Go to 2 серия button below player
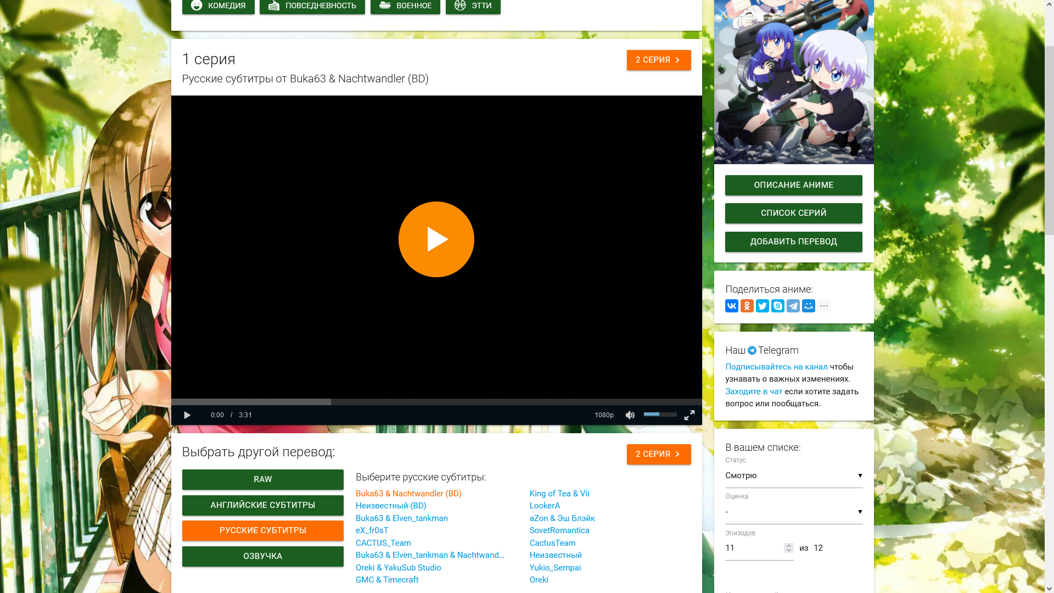1054x593 pixels. click(659, 454)
